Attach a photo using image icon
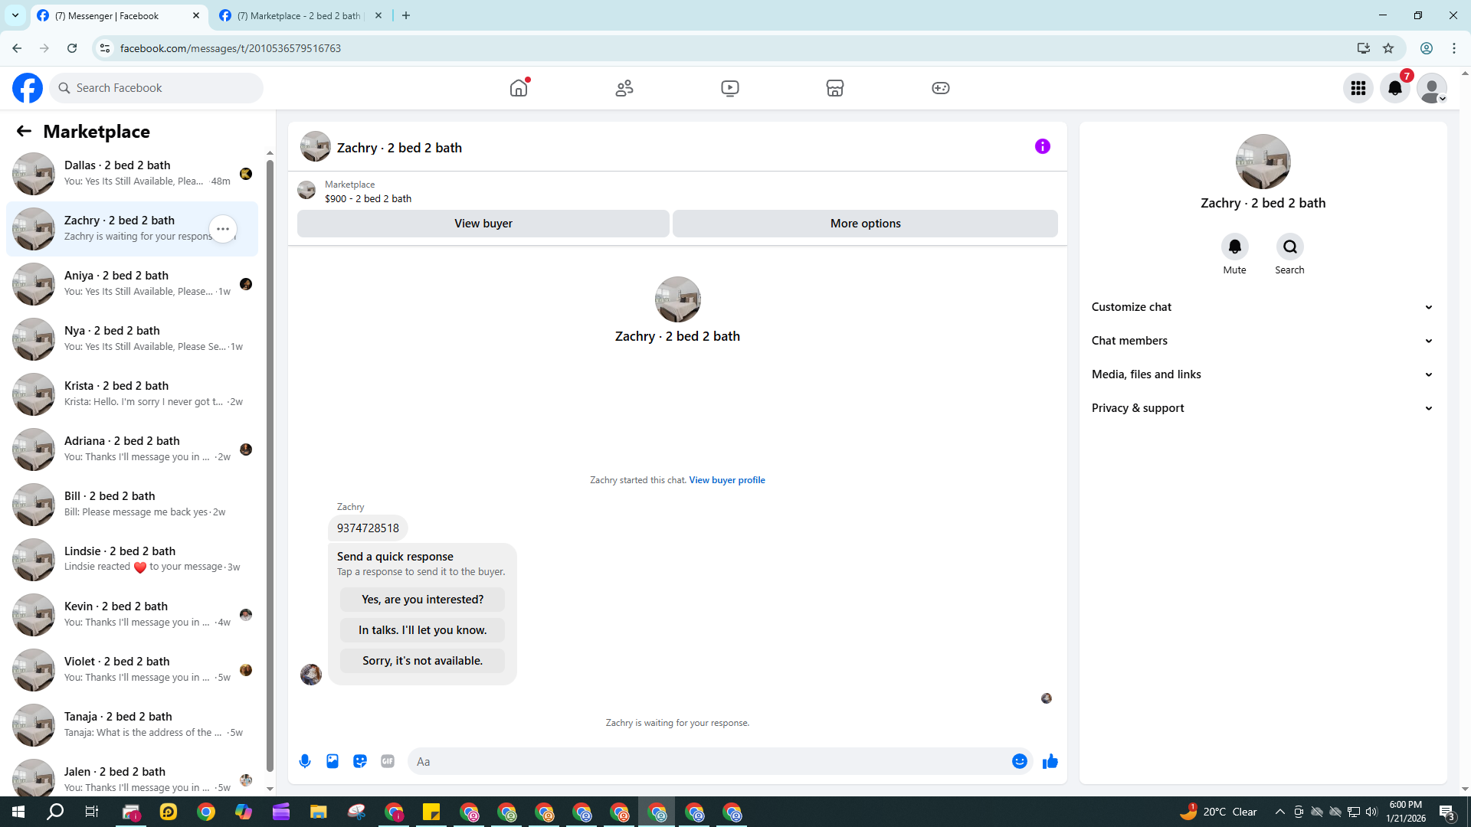This screenshot has width=1471, height=827. point(333,761)
